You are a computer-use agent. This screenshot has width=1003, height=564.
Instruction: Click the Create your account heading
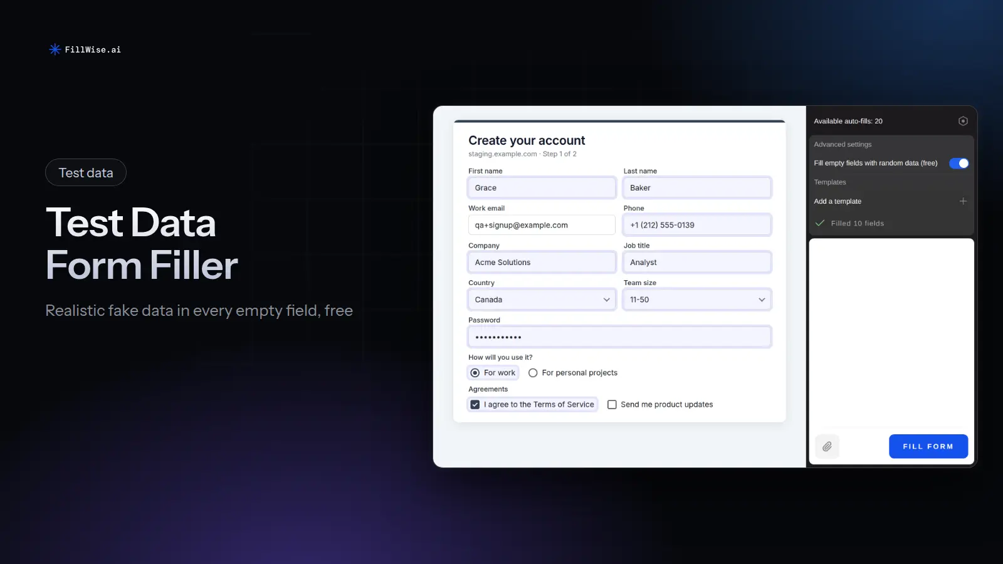pyautogui.click(x=527, y=140)
